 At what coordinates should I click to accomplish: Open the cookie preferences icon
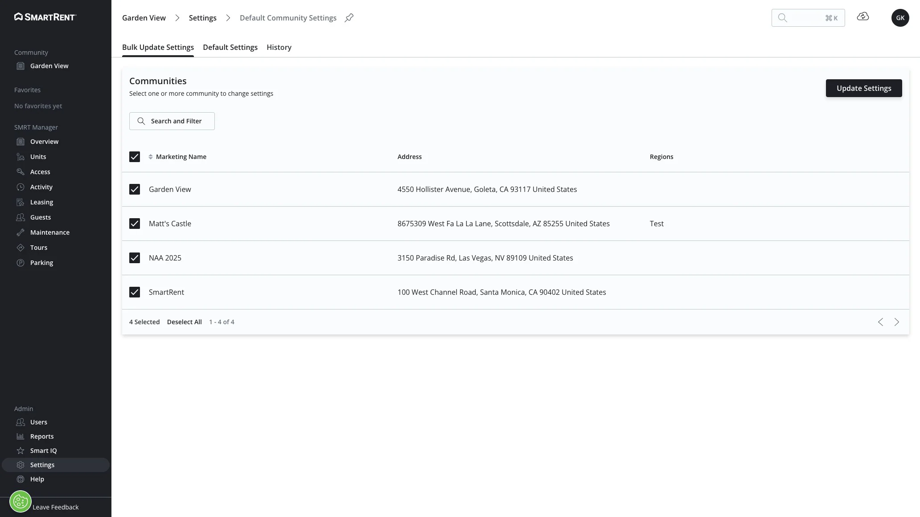[x=21, y=502]
